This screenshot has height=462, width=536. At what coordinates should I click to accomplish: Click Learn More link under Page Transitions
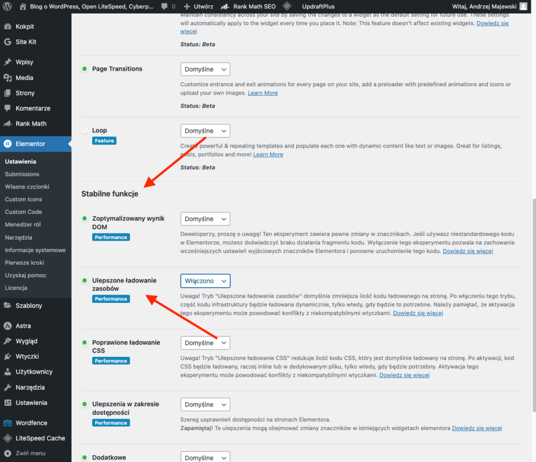263,93
